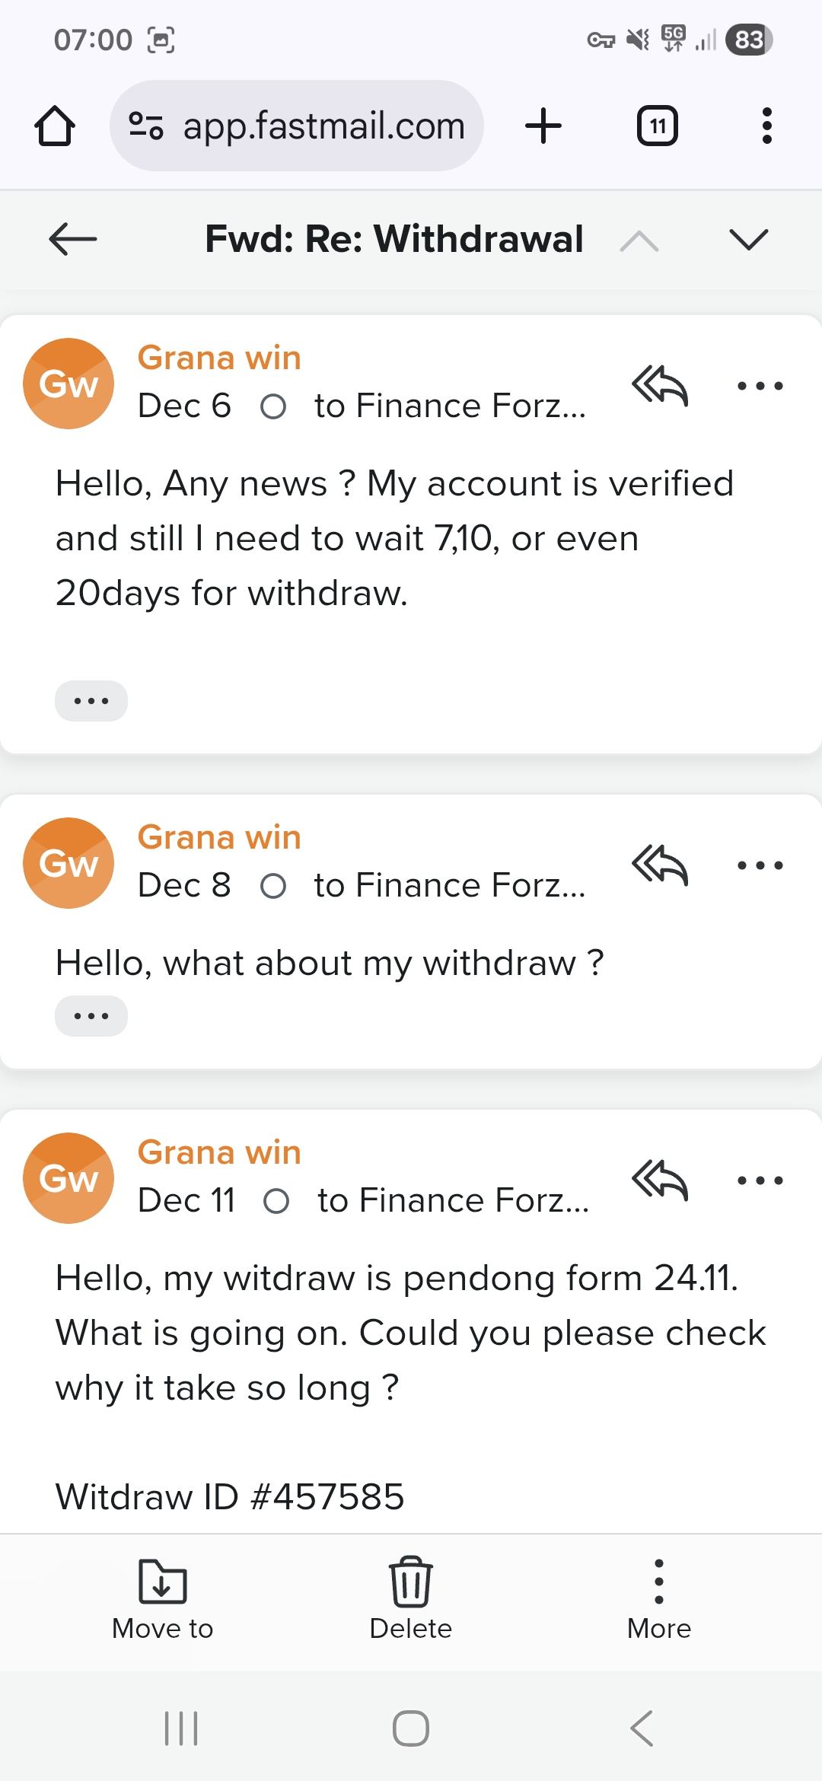Reply all to the Dec 8 message

[x=660, y=865]
